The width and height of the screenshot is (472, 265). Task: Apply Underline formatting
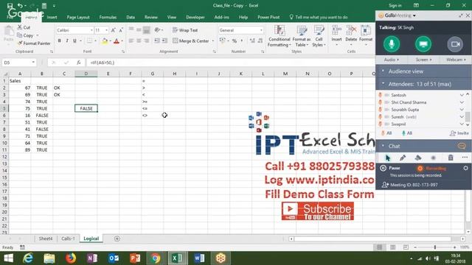(x=74, y=40)
